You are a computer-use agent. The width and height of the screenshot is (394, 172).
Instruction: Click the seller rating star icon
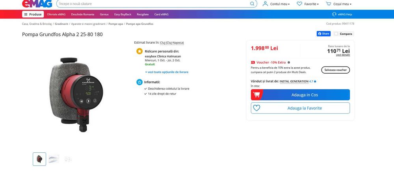tap(315, 81)
